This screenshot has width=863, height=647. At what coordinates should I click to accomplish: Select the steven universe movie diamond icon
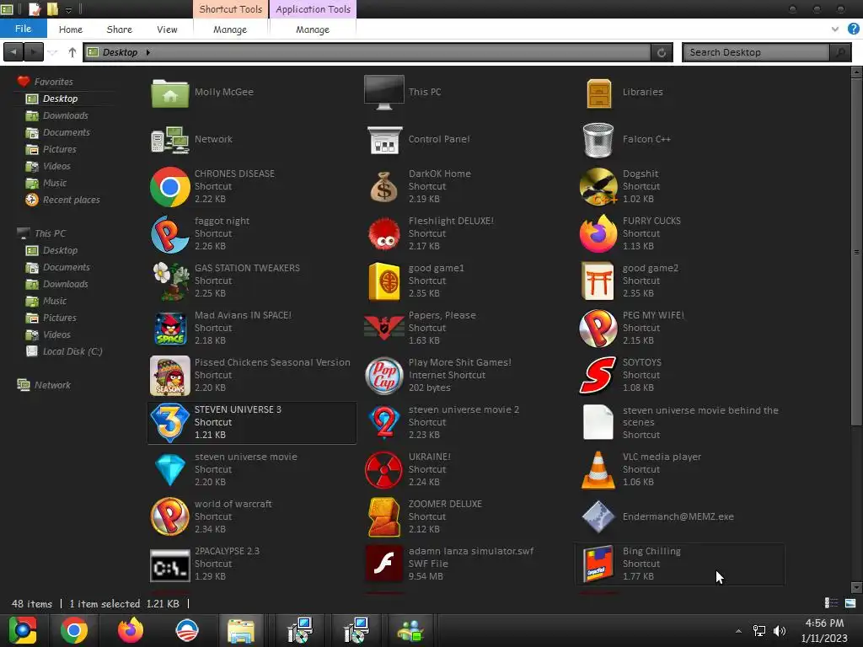pyautogui.click(x=170, y=470)
